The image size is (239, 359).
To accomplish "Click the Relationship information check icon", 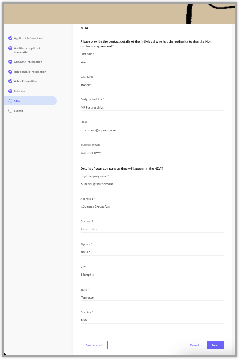I will [x=10, y=72].
